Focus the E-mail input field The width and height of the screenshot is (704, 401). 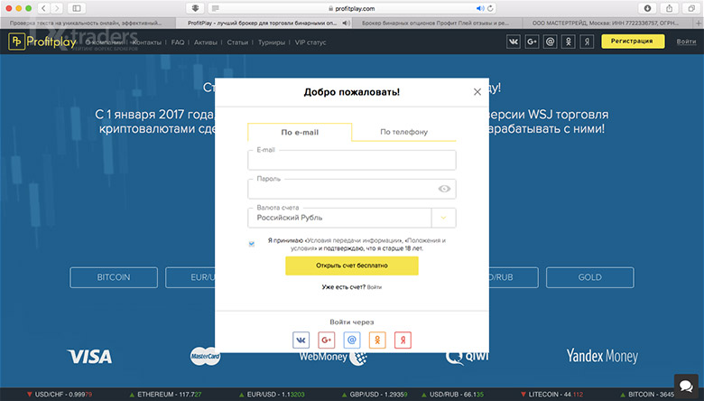pos(352,161)
